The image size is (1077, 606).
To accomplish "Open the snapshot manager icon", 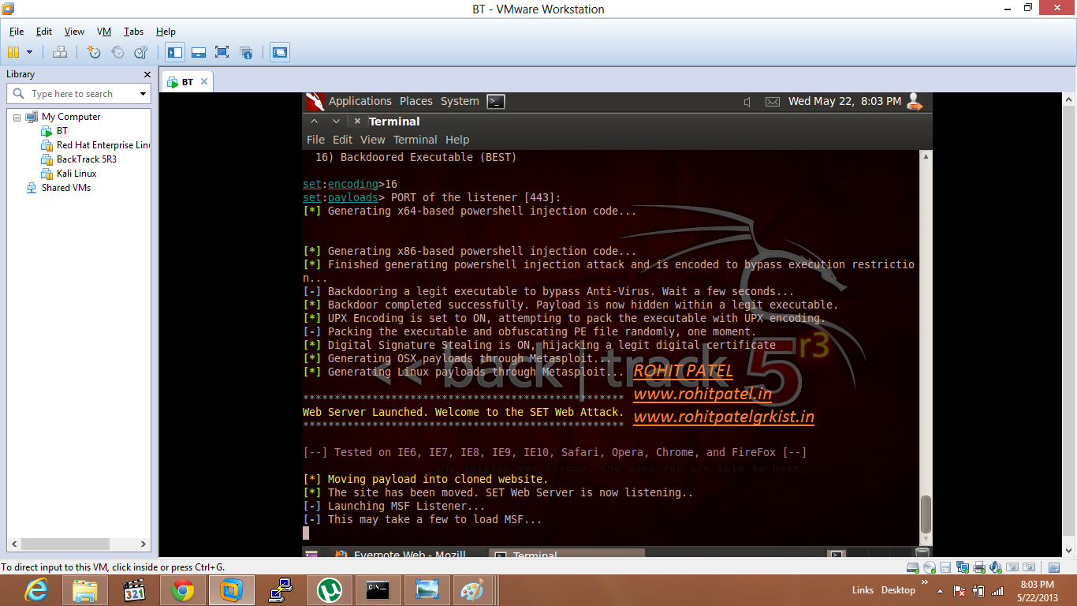I will tap(141, 52).
